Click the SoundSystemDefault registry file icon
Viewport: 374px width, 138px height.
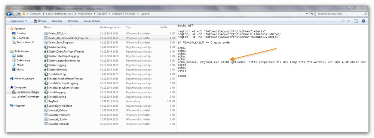46,106
